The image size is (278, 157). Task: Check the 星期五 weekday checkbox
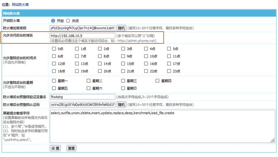(54, 88)
